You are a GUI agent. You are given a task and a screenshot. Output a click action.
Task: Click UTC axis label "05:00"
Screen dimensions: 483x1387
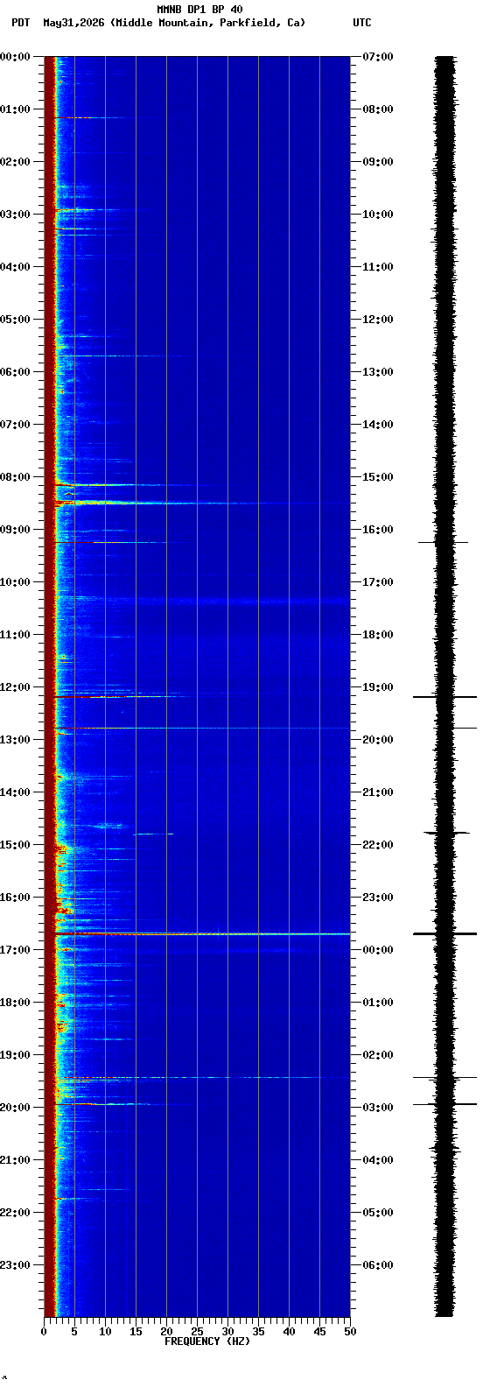(378, 1213)
